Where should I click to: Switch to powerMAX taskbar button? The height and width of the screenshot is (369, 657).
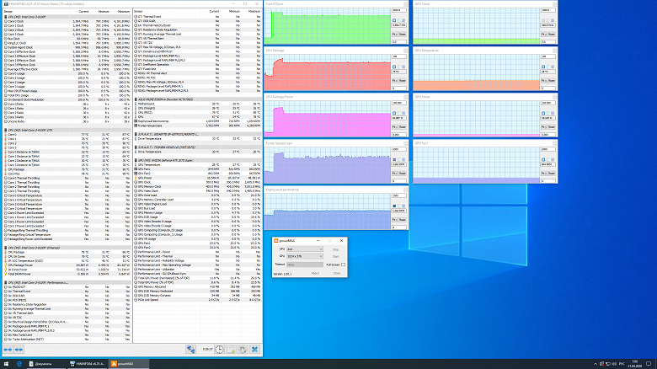pos(129,364)
